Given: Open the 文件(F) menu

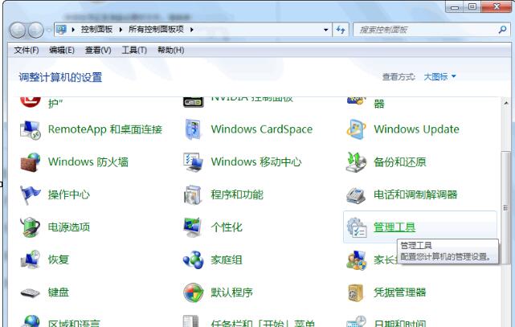Looking at the screenshot, I should (27, 51).
